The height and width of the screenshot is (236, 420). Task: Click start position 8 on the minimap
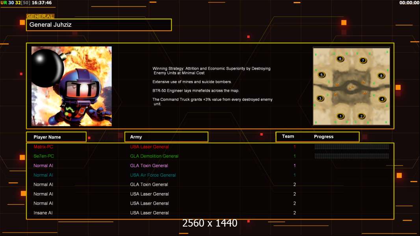coord(381,76)
